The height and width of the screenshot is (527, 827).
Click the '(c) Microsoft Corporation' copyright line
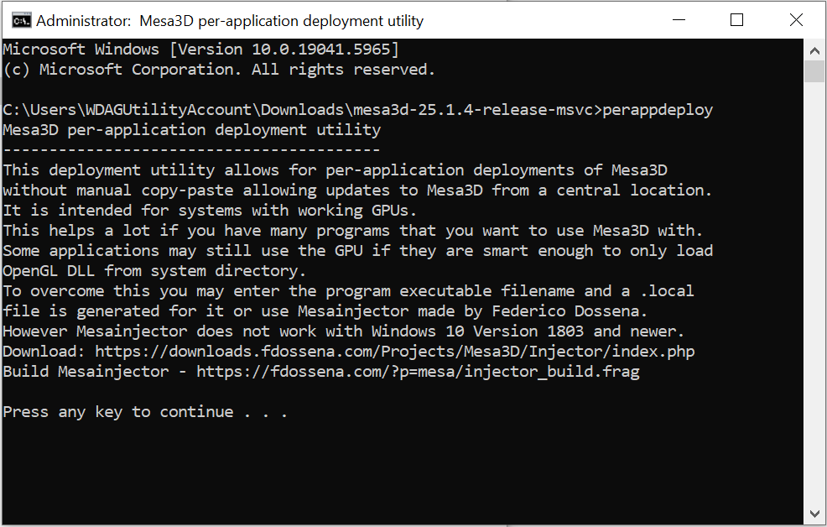pyautogui.click(x=219, y=70)
